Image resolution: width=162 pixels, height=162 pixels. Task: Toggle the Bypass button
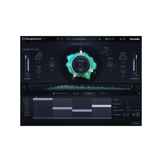(x=136, y=123)
